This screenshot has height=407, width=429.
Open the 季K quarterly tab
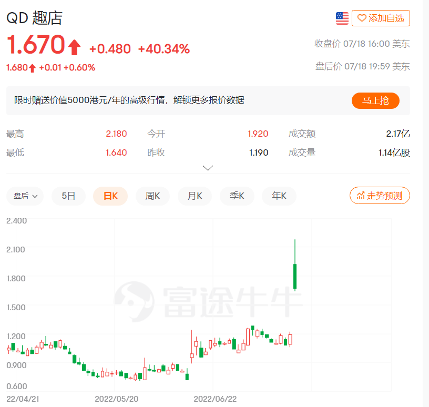[x=237, y=196]
